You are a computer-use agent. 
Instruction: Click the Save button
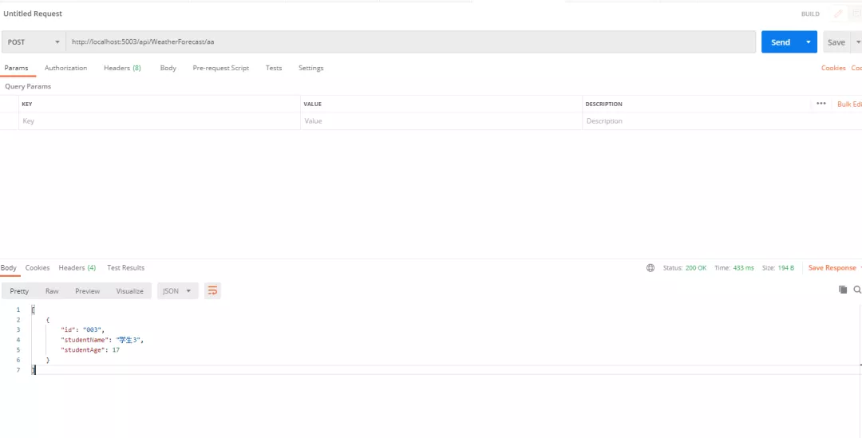click(836, 41)
